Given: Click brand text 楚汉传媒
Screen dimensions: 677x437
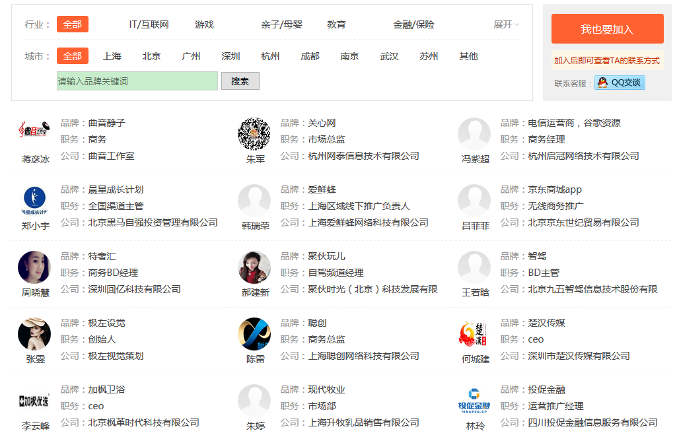Looking at the screenshot, I should 546,323.
